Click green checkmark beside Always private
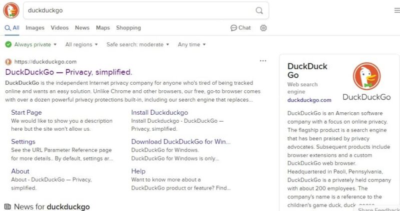 (x=8, y=44)
